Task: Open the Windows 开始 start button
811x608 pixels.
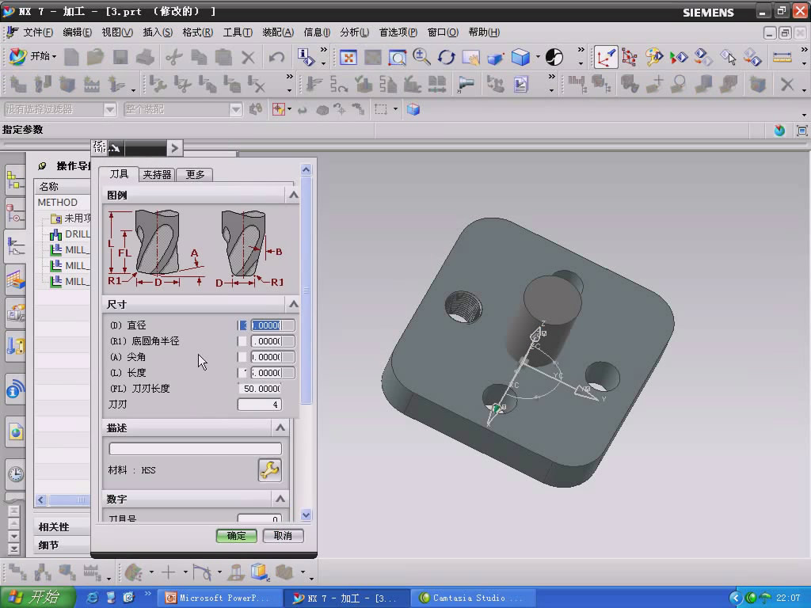Action: 36,597
